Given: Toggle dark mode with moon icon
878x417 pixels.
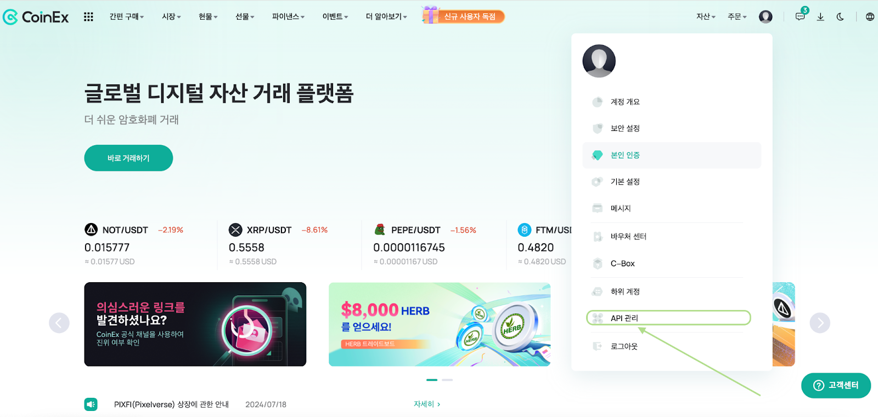Looking at the screenshot, I should point(840,17).
